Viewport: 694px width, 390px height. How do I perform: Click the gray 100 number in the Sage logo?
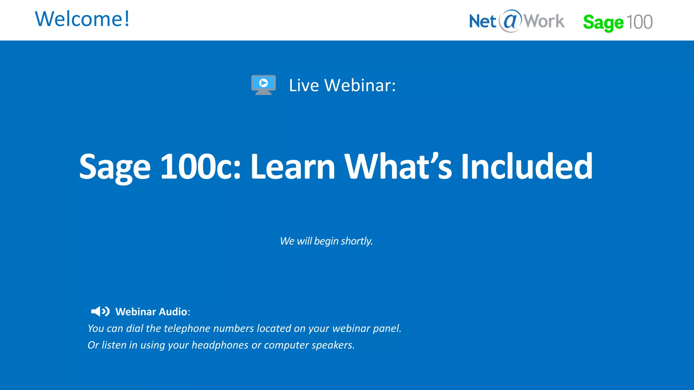pos(639,22)
